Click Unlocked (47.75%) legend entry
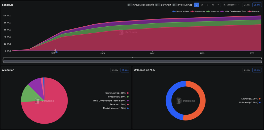Screen dimensions: 264x130 pyautogui.click(x=250, y=103)
